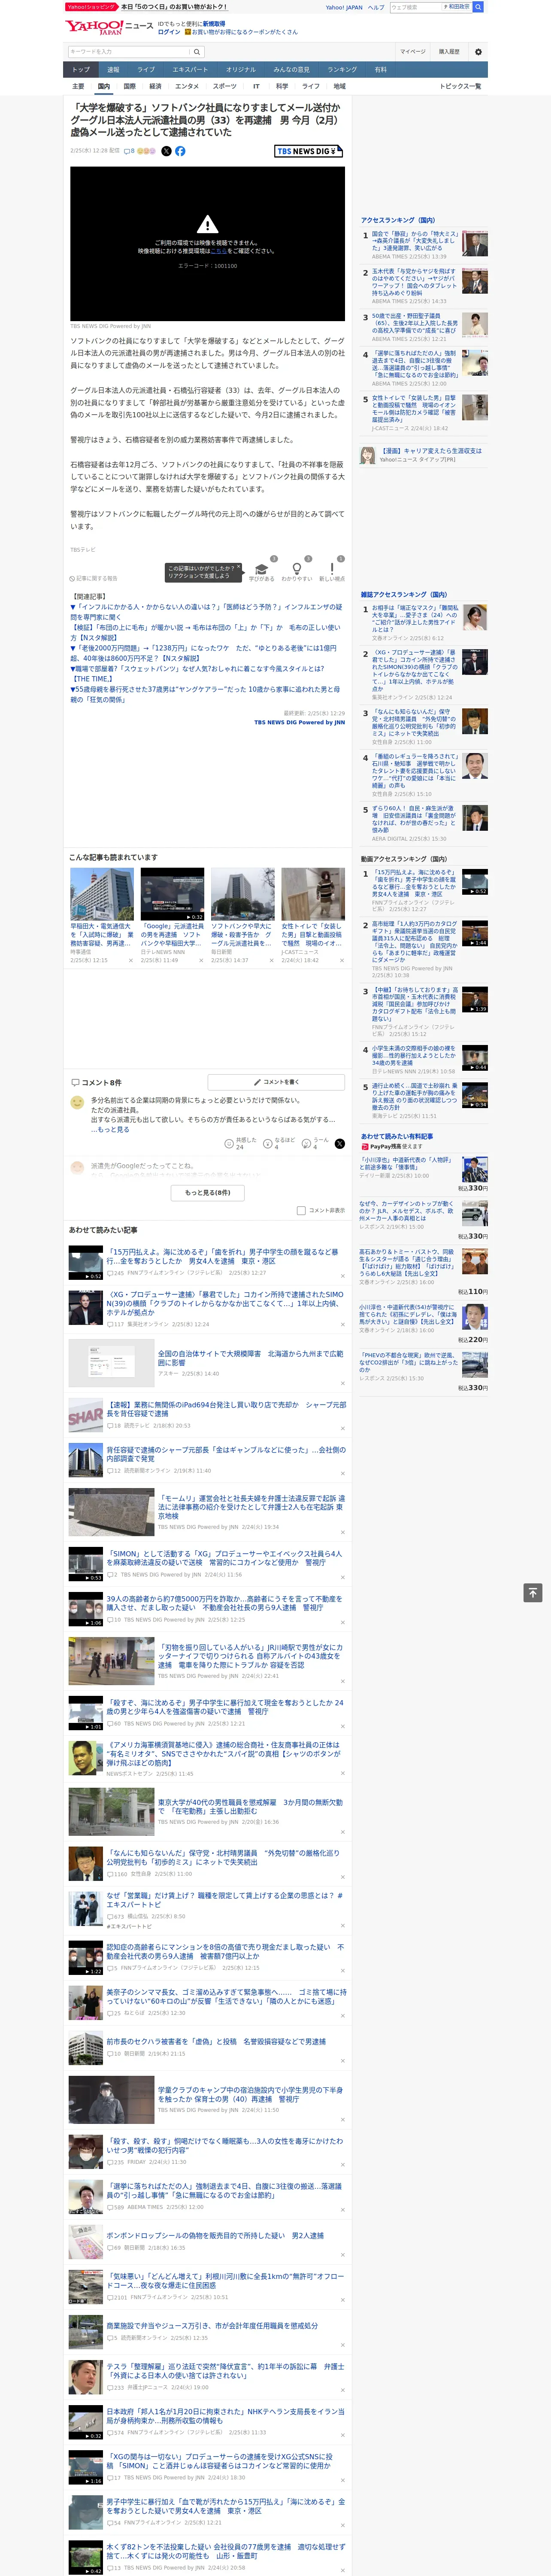Open SHARP iPad fraud arrest article
Screen dimensions: 551x2576
[226, 1409]
